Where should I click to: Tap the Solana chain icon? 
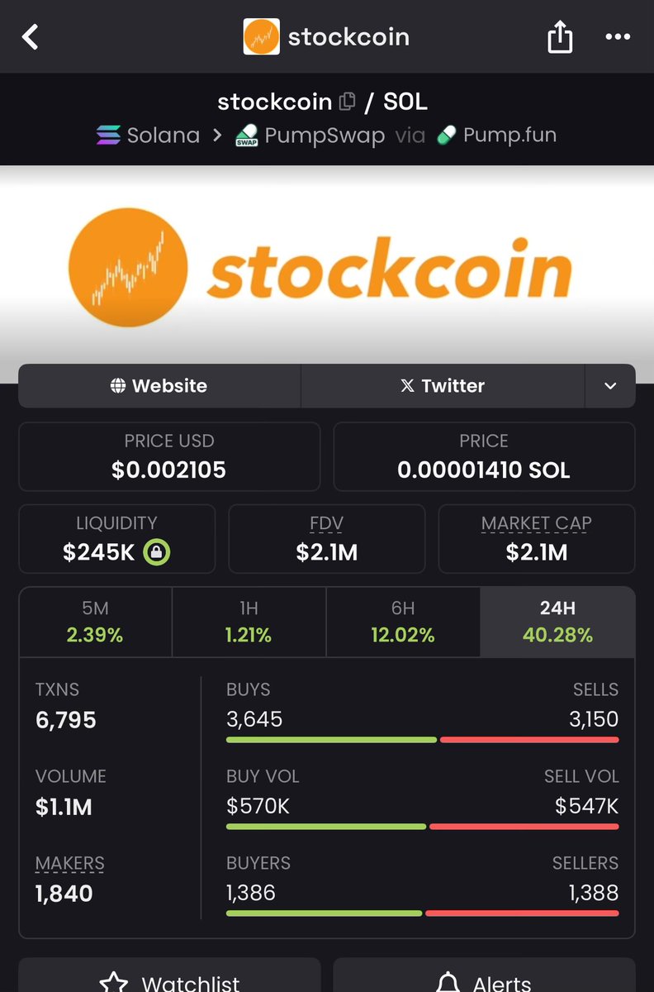click(x=108, y=135)
